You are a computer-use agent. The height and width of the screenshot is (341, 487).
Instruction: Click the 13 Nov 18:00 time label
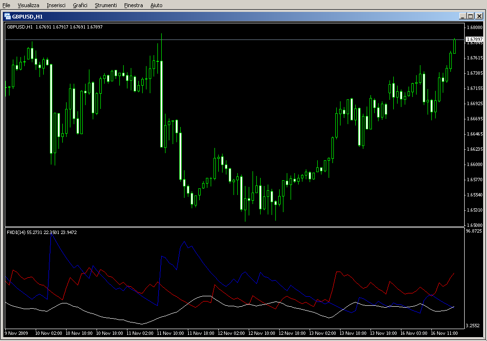pyautogui.click(x=383, y=333)
